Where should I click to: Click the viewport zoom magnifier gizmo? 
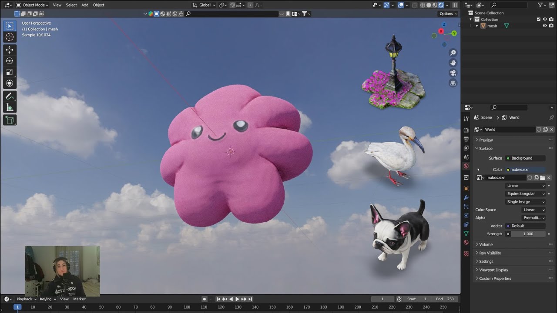pyautogui.click(x=453, y=53)
